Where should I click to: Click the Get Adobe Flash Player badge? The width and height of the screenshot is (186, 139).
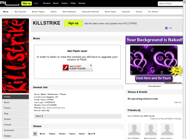click(77, 67)
